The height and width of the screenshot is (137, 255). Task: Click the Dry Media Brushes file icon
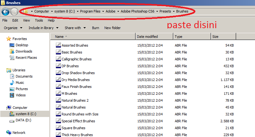point(58,79)
